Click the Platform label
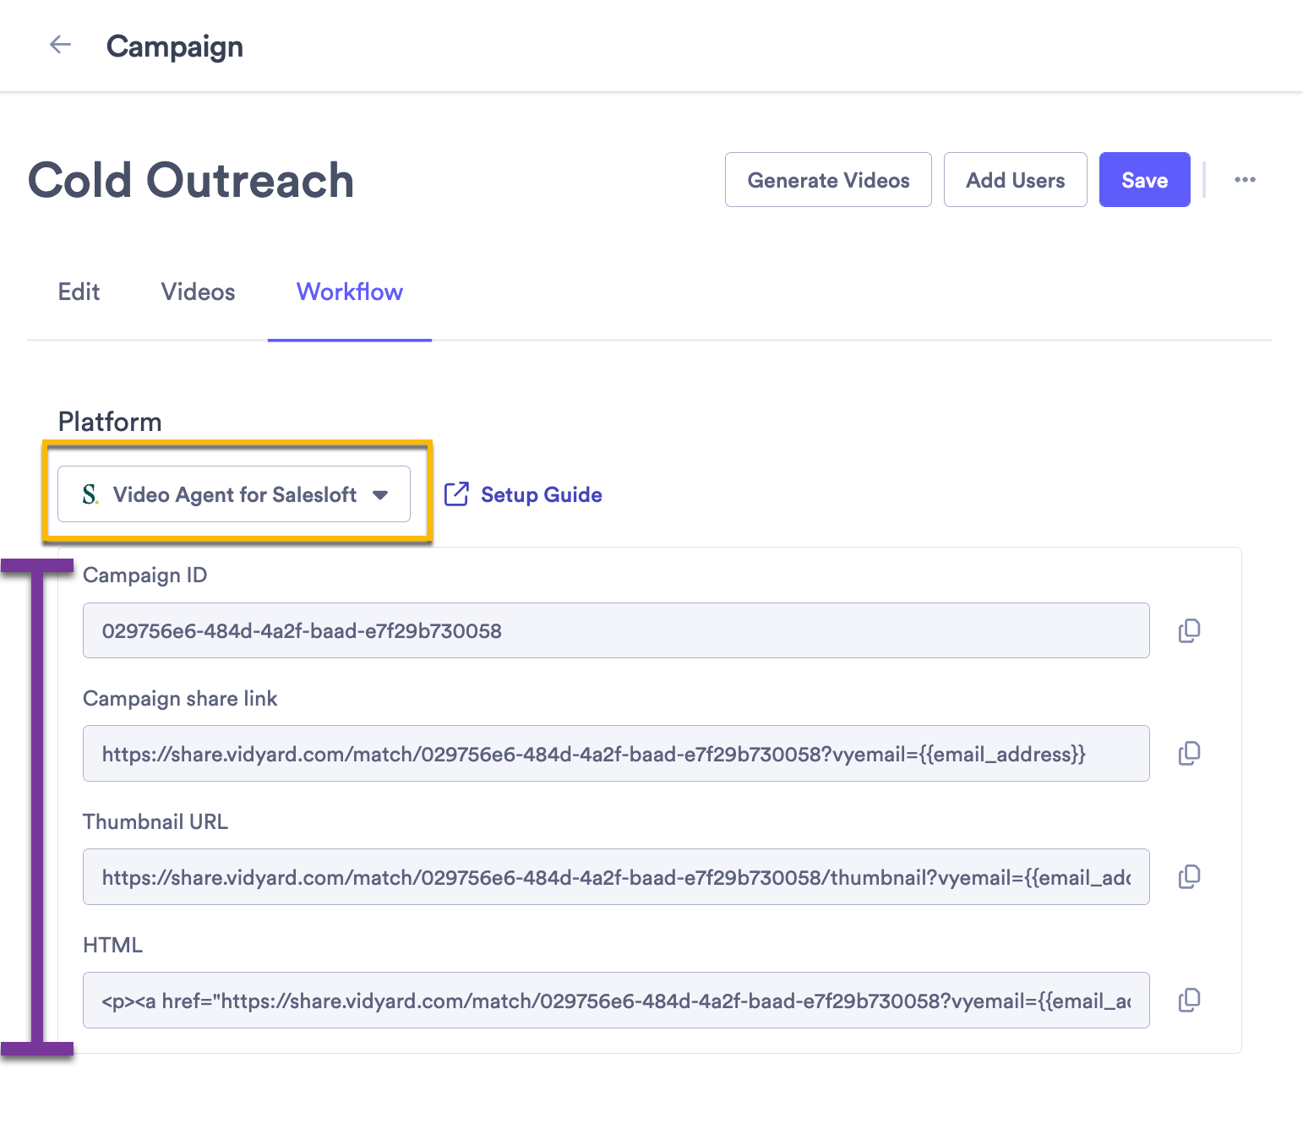 (x=110, y=422)
